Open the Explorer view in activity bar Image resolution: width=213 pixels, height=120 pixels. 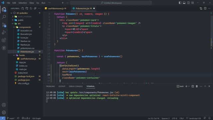click(4, 10)
